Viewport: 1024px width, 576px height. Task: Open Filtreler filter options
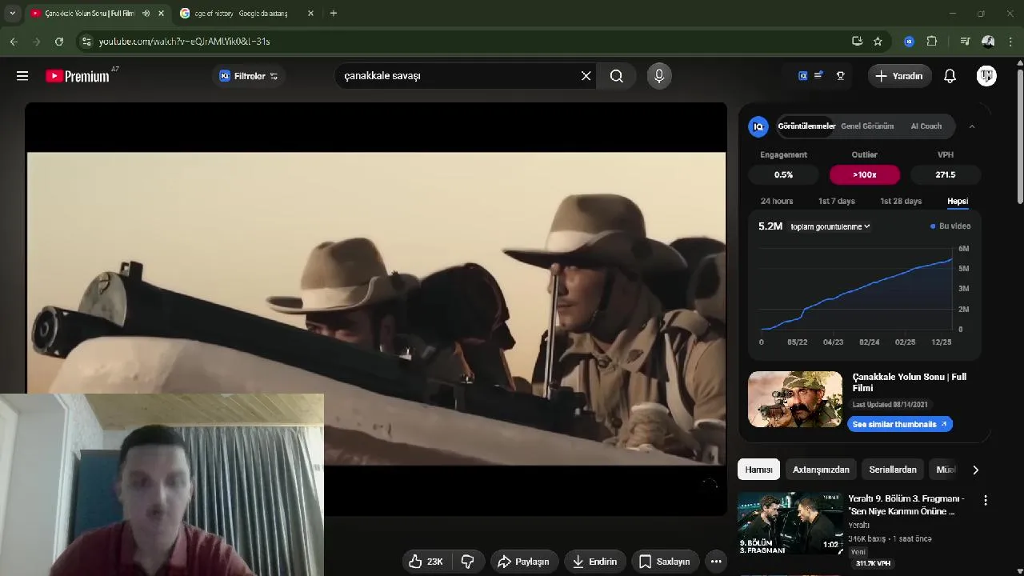point(249,76)
